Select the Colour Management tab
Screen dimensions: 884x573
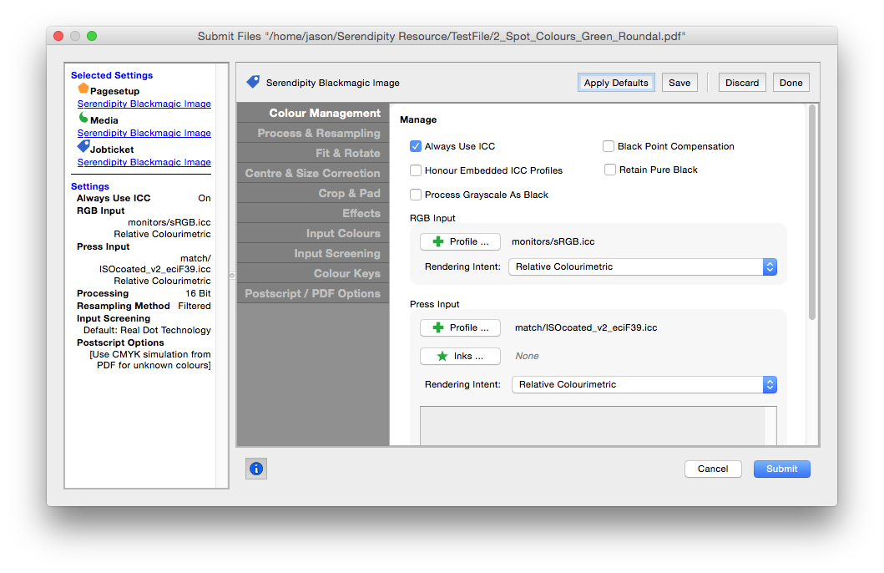click(313, 113)
